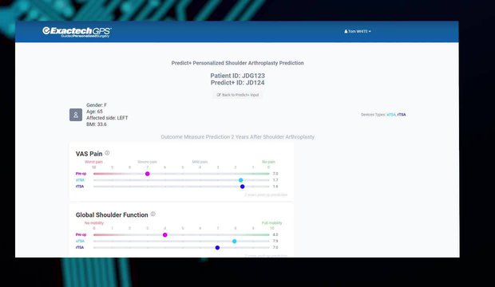Click the Global Shoulder Function heading

click(x=112, y=214)
